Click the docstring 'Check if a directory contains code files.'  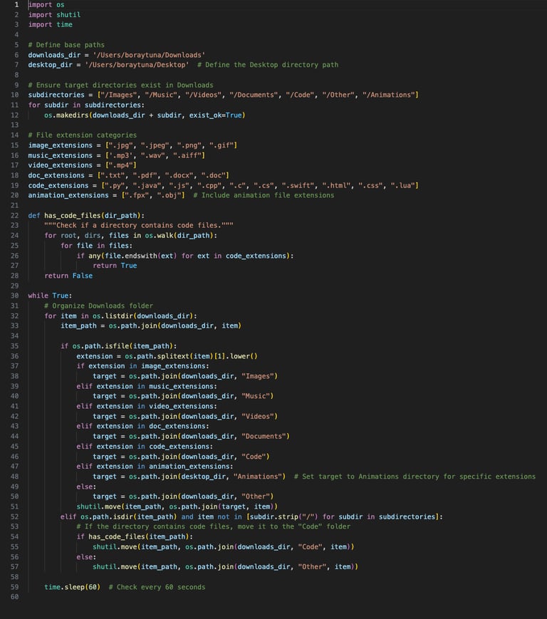point(138,225)
